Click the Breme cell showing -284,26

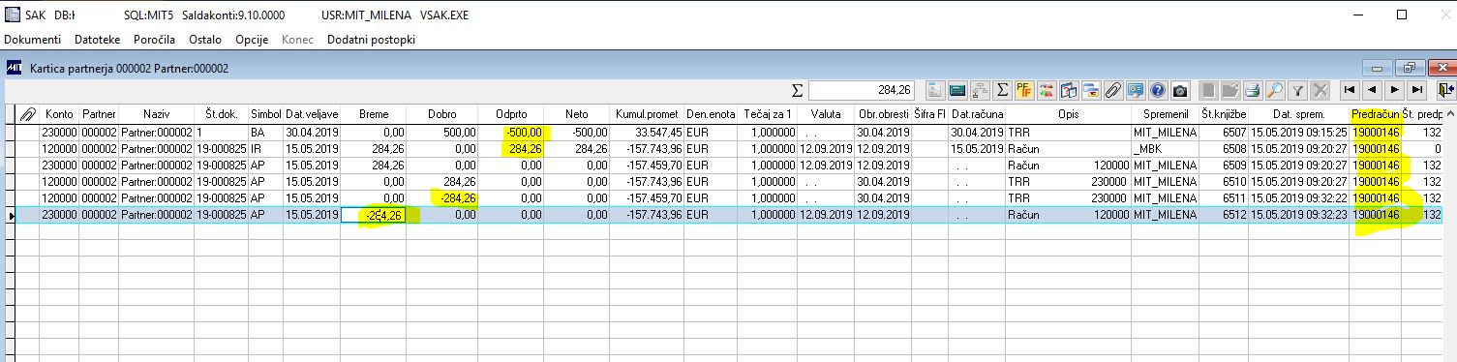click(x=373, y=215)
